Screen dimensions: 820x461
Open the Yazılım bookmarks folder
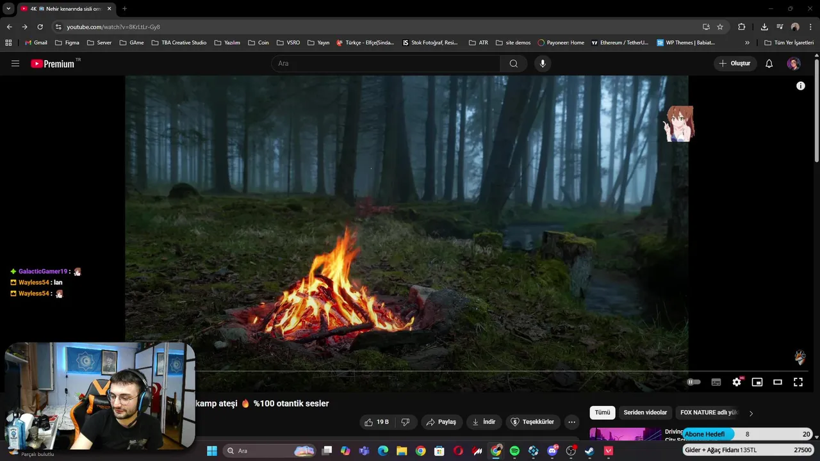coord(227,43)
